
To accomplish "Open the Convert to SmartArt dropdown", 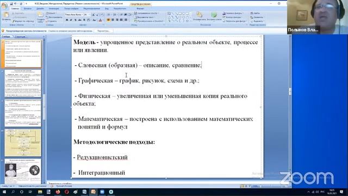I will 149,21.
